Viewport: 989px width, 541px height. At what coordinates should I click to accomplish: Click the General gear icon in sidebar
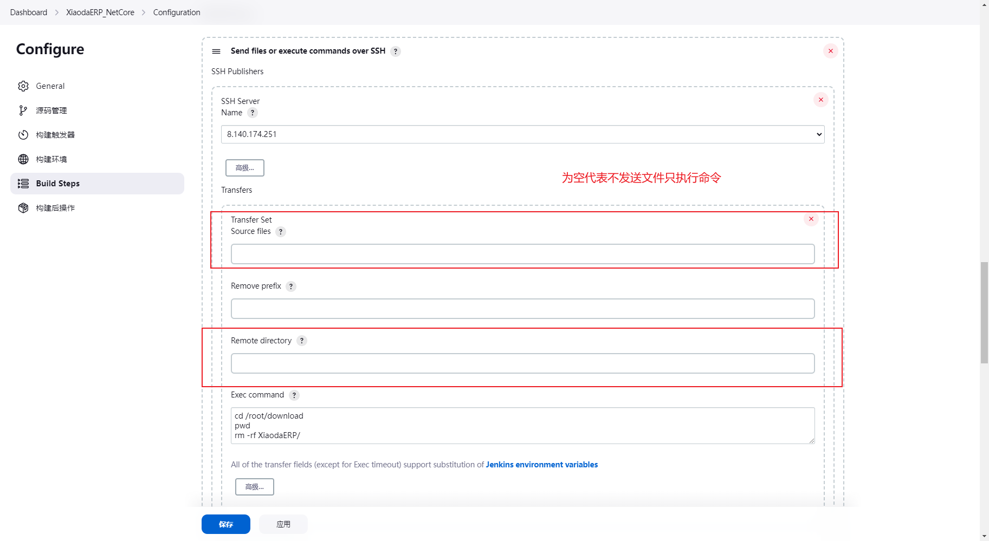(23, 86)
